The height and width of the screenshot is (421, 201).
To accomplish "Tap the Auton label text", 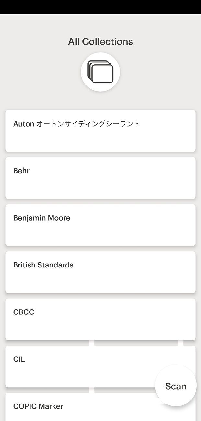I will point(24,124).
